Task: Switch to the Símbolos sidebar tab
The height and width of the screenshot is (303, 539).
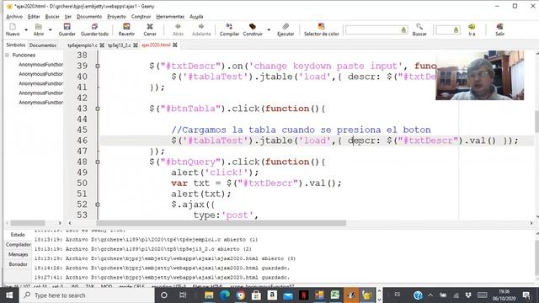Action: (16, 45)
